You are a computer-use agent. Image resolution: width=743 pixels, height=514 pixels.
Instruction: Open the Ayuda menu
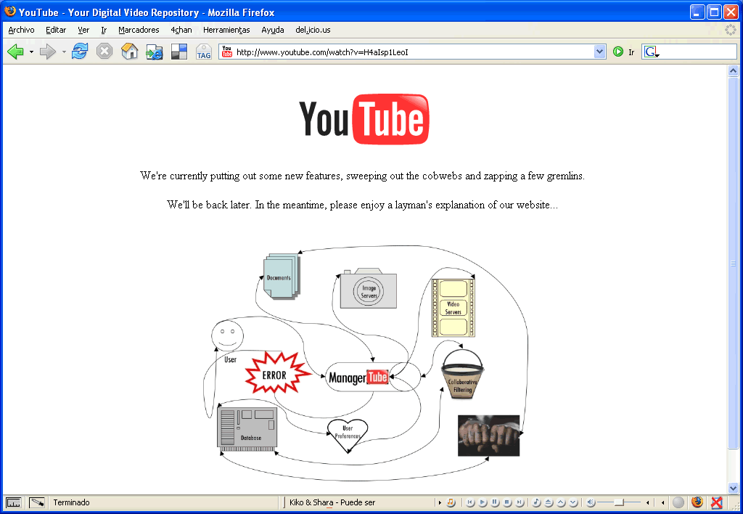pyautogui.click(x=273, y=30)
